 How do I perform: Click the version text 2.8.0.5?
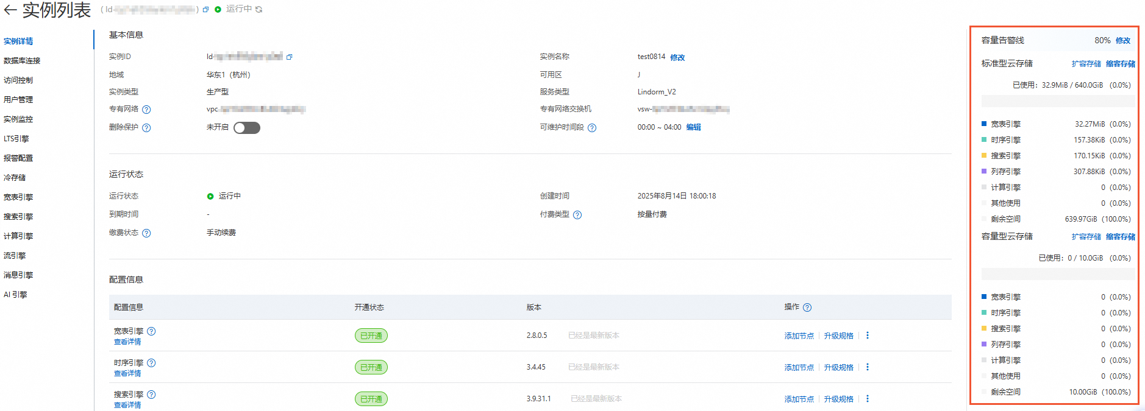click(x=537, y=335)
